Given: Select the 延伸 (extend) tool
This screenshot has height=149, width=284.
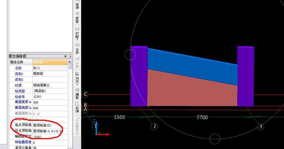Looking at the screenshot, I should (77, 5).
